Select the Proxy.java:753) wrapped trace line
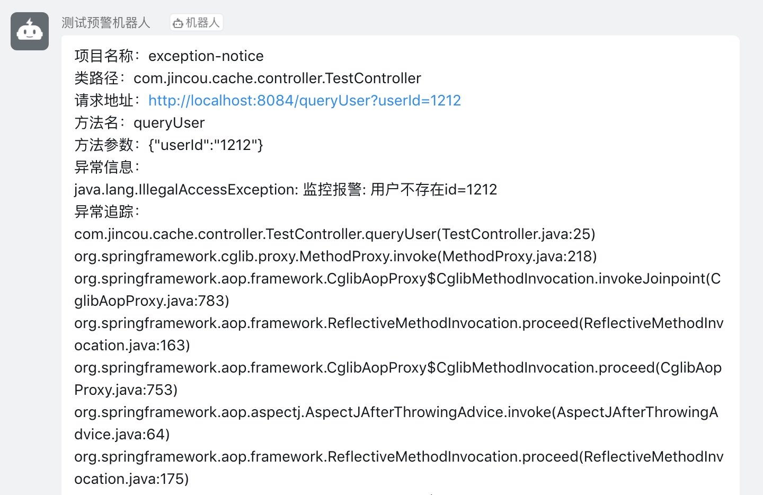 coord(126,390)
